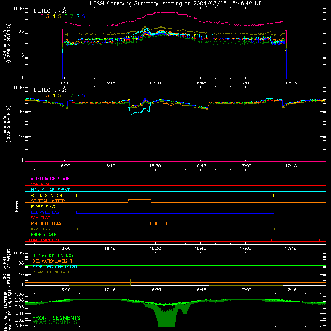The height and width of the screenshot is (331, 331).
Task: Click the REAR SEGMENTS livetime legend label
Action: click(x=55, y=323)
